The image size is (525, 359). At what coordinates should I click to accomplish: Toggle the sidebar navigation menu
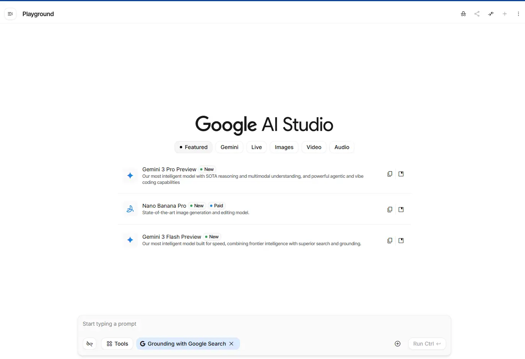(10, 14)
